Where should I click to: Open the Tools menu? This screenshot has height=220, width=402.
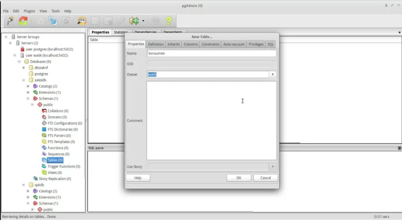(55, 11)
